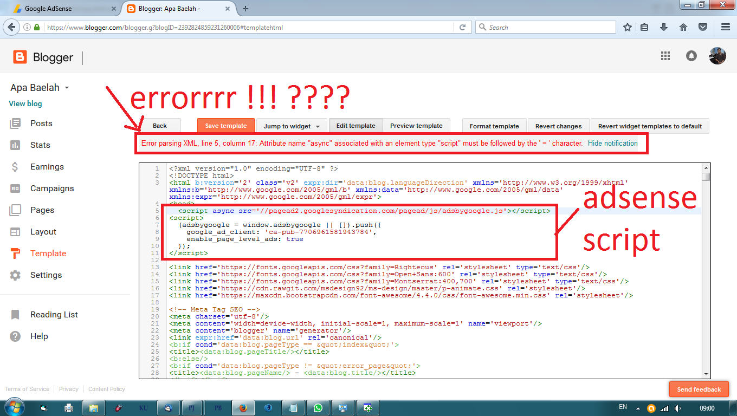Open the account profile picture
Screen dimensions: 737x416
[x=717, y=56]
